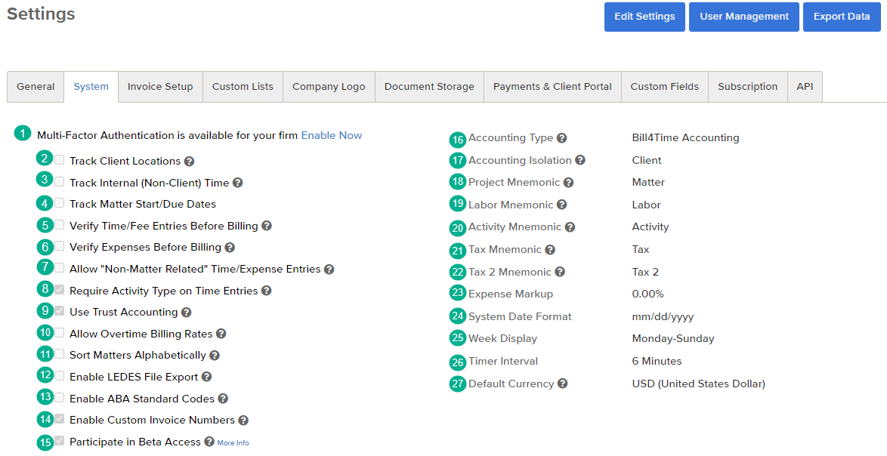Open help for Activity Mnemonic
This screenshot has height=456, width=887.
(x=570, y=227)
